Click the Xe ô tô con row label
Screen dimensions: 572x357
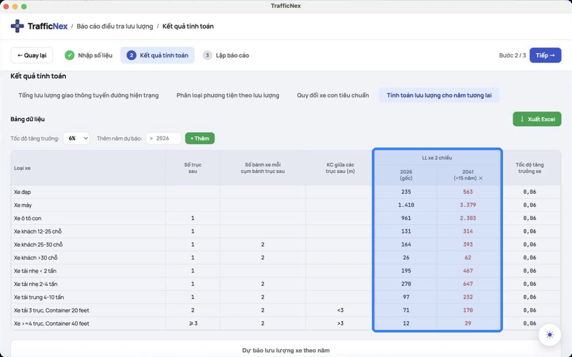(x=27, y=218)
